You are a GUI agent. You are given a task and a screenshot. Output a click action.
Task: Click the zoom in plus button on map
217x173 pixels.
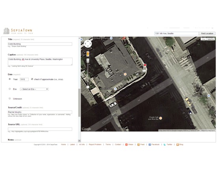pos(88,60)
